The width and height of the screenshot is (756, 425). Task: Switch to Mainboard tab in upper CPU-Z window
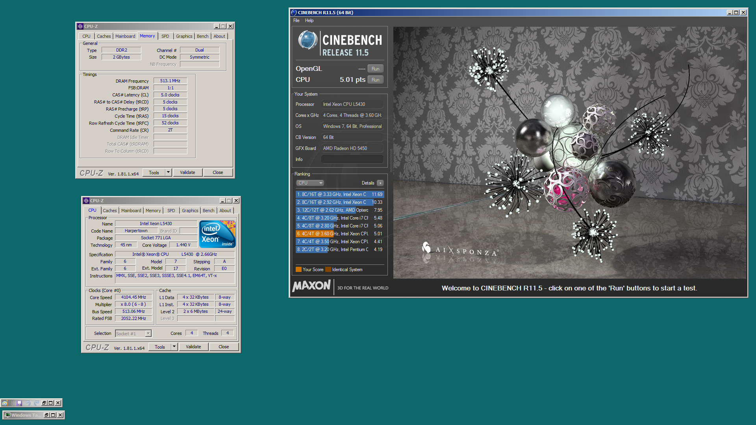pos(125,36)
